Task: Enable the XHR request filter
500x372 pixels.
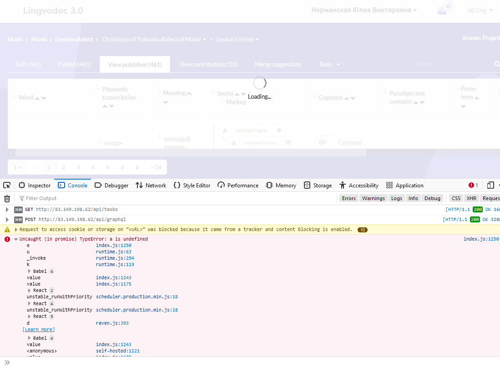Action: (x=471, y=198)
